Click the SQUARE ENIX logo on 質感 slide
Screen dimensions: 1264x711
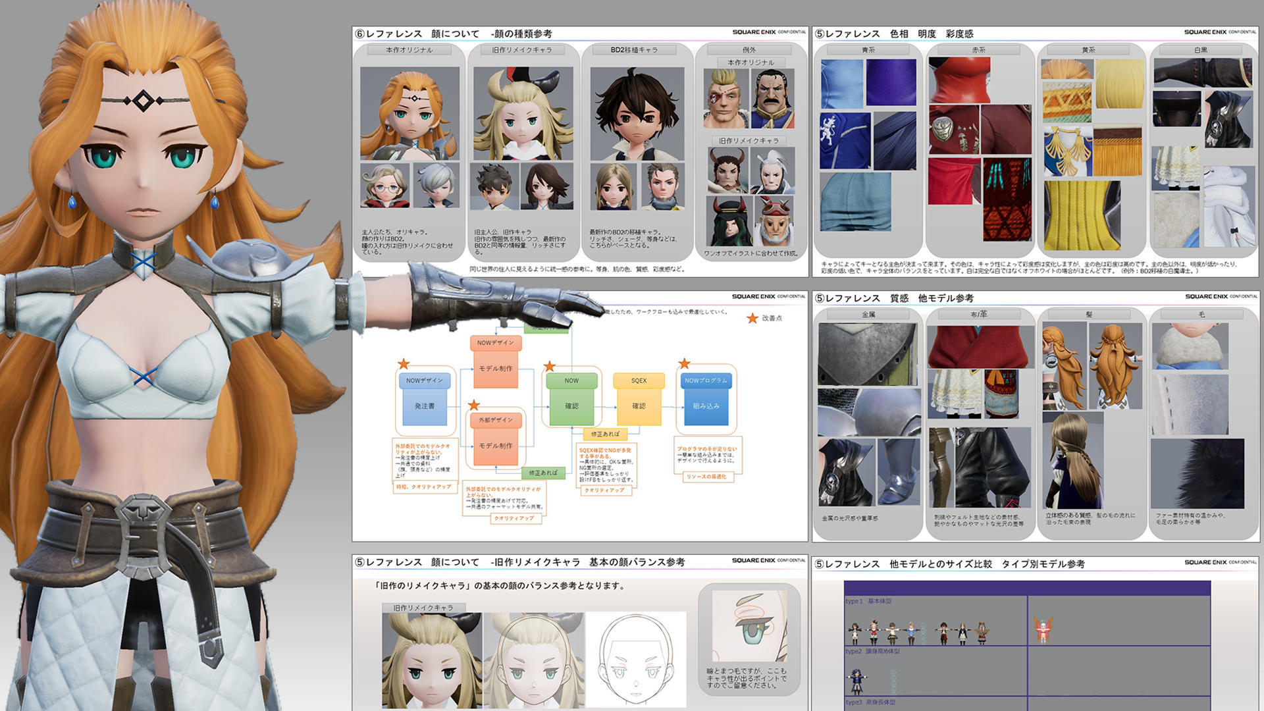[1207, 296]
